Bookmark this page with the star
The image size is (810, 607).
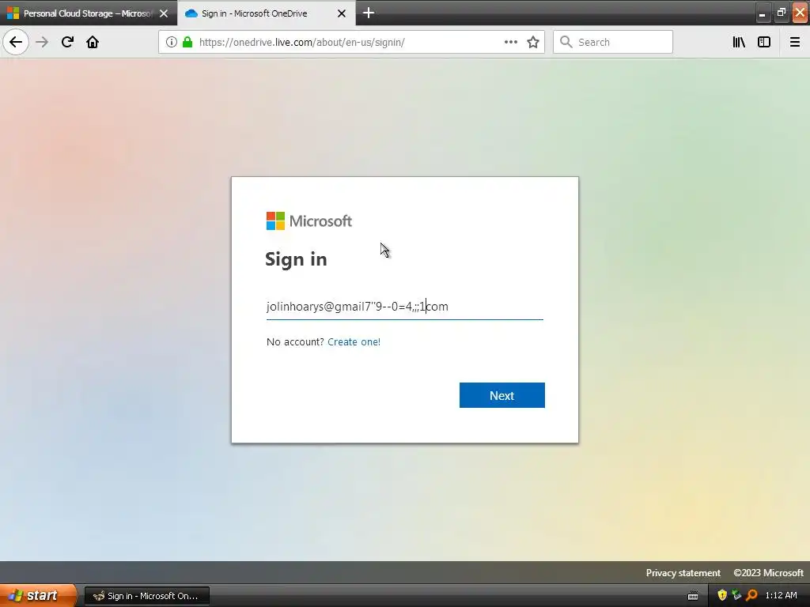tap(533, 42)
